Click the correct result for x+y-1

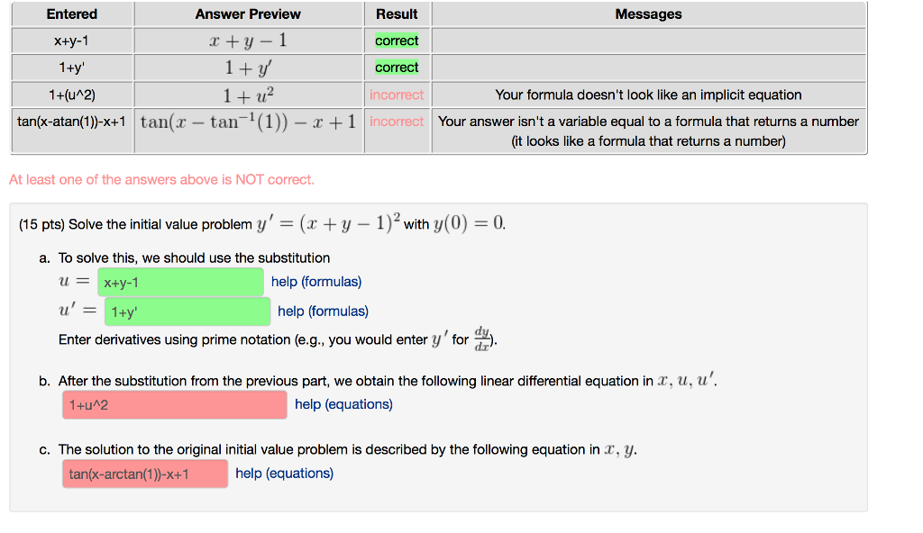click(x=397, y=41)
